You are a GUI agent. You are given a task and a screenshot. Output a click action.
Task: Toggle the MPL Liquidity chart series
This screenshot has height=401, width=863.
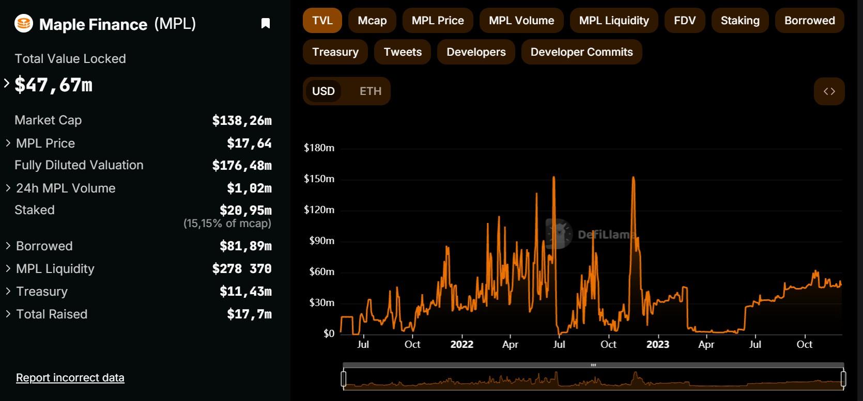[614, 21]
